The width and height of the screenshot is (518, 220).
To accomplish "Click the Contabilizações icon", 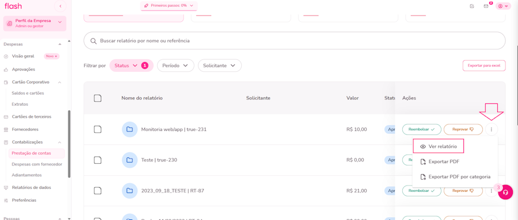I will pyautogui.click(x=6, y=142).
